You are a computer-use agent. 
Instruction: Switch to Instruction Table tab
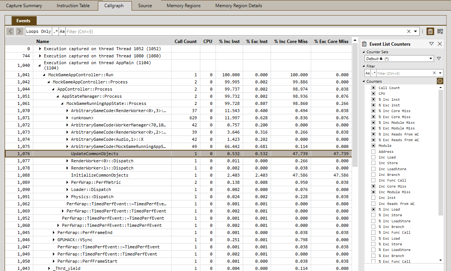[x=73, y=5]
